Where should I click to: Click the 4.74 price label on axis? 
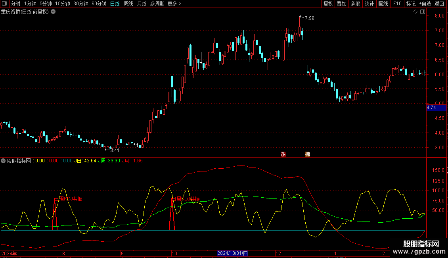pos(436,108)
